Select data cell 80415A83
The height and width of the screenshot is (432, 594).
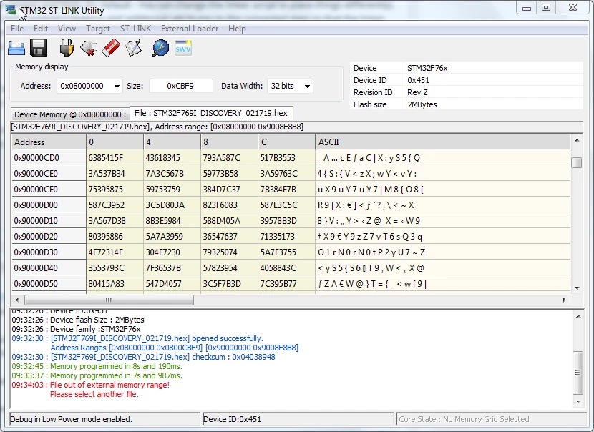coord(115,283)
